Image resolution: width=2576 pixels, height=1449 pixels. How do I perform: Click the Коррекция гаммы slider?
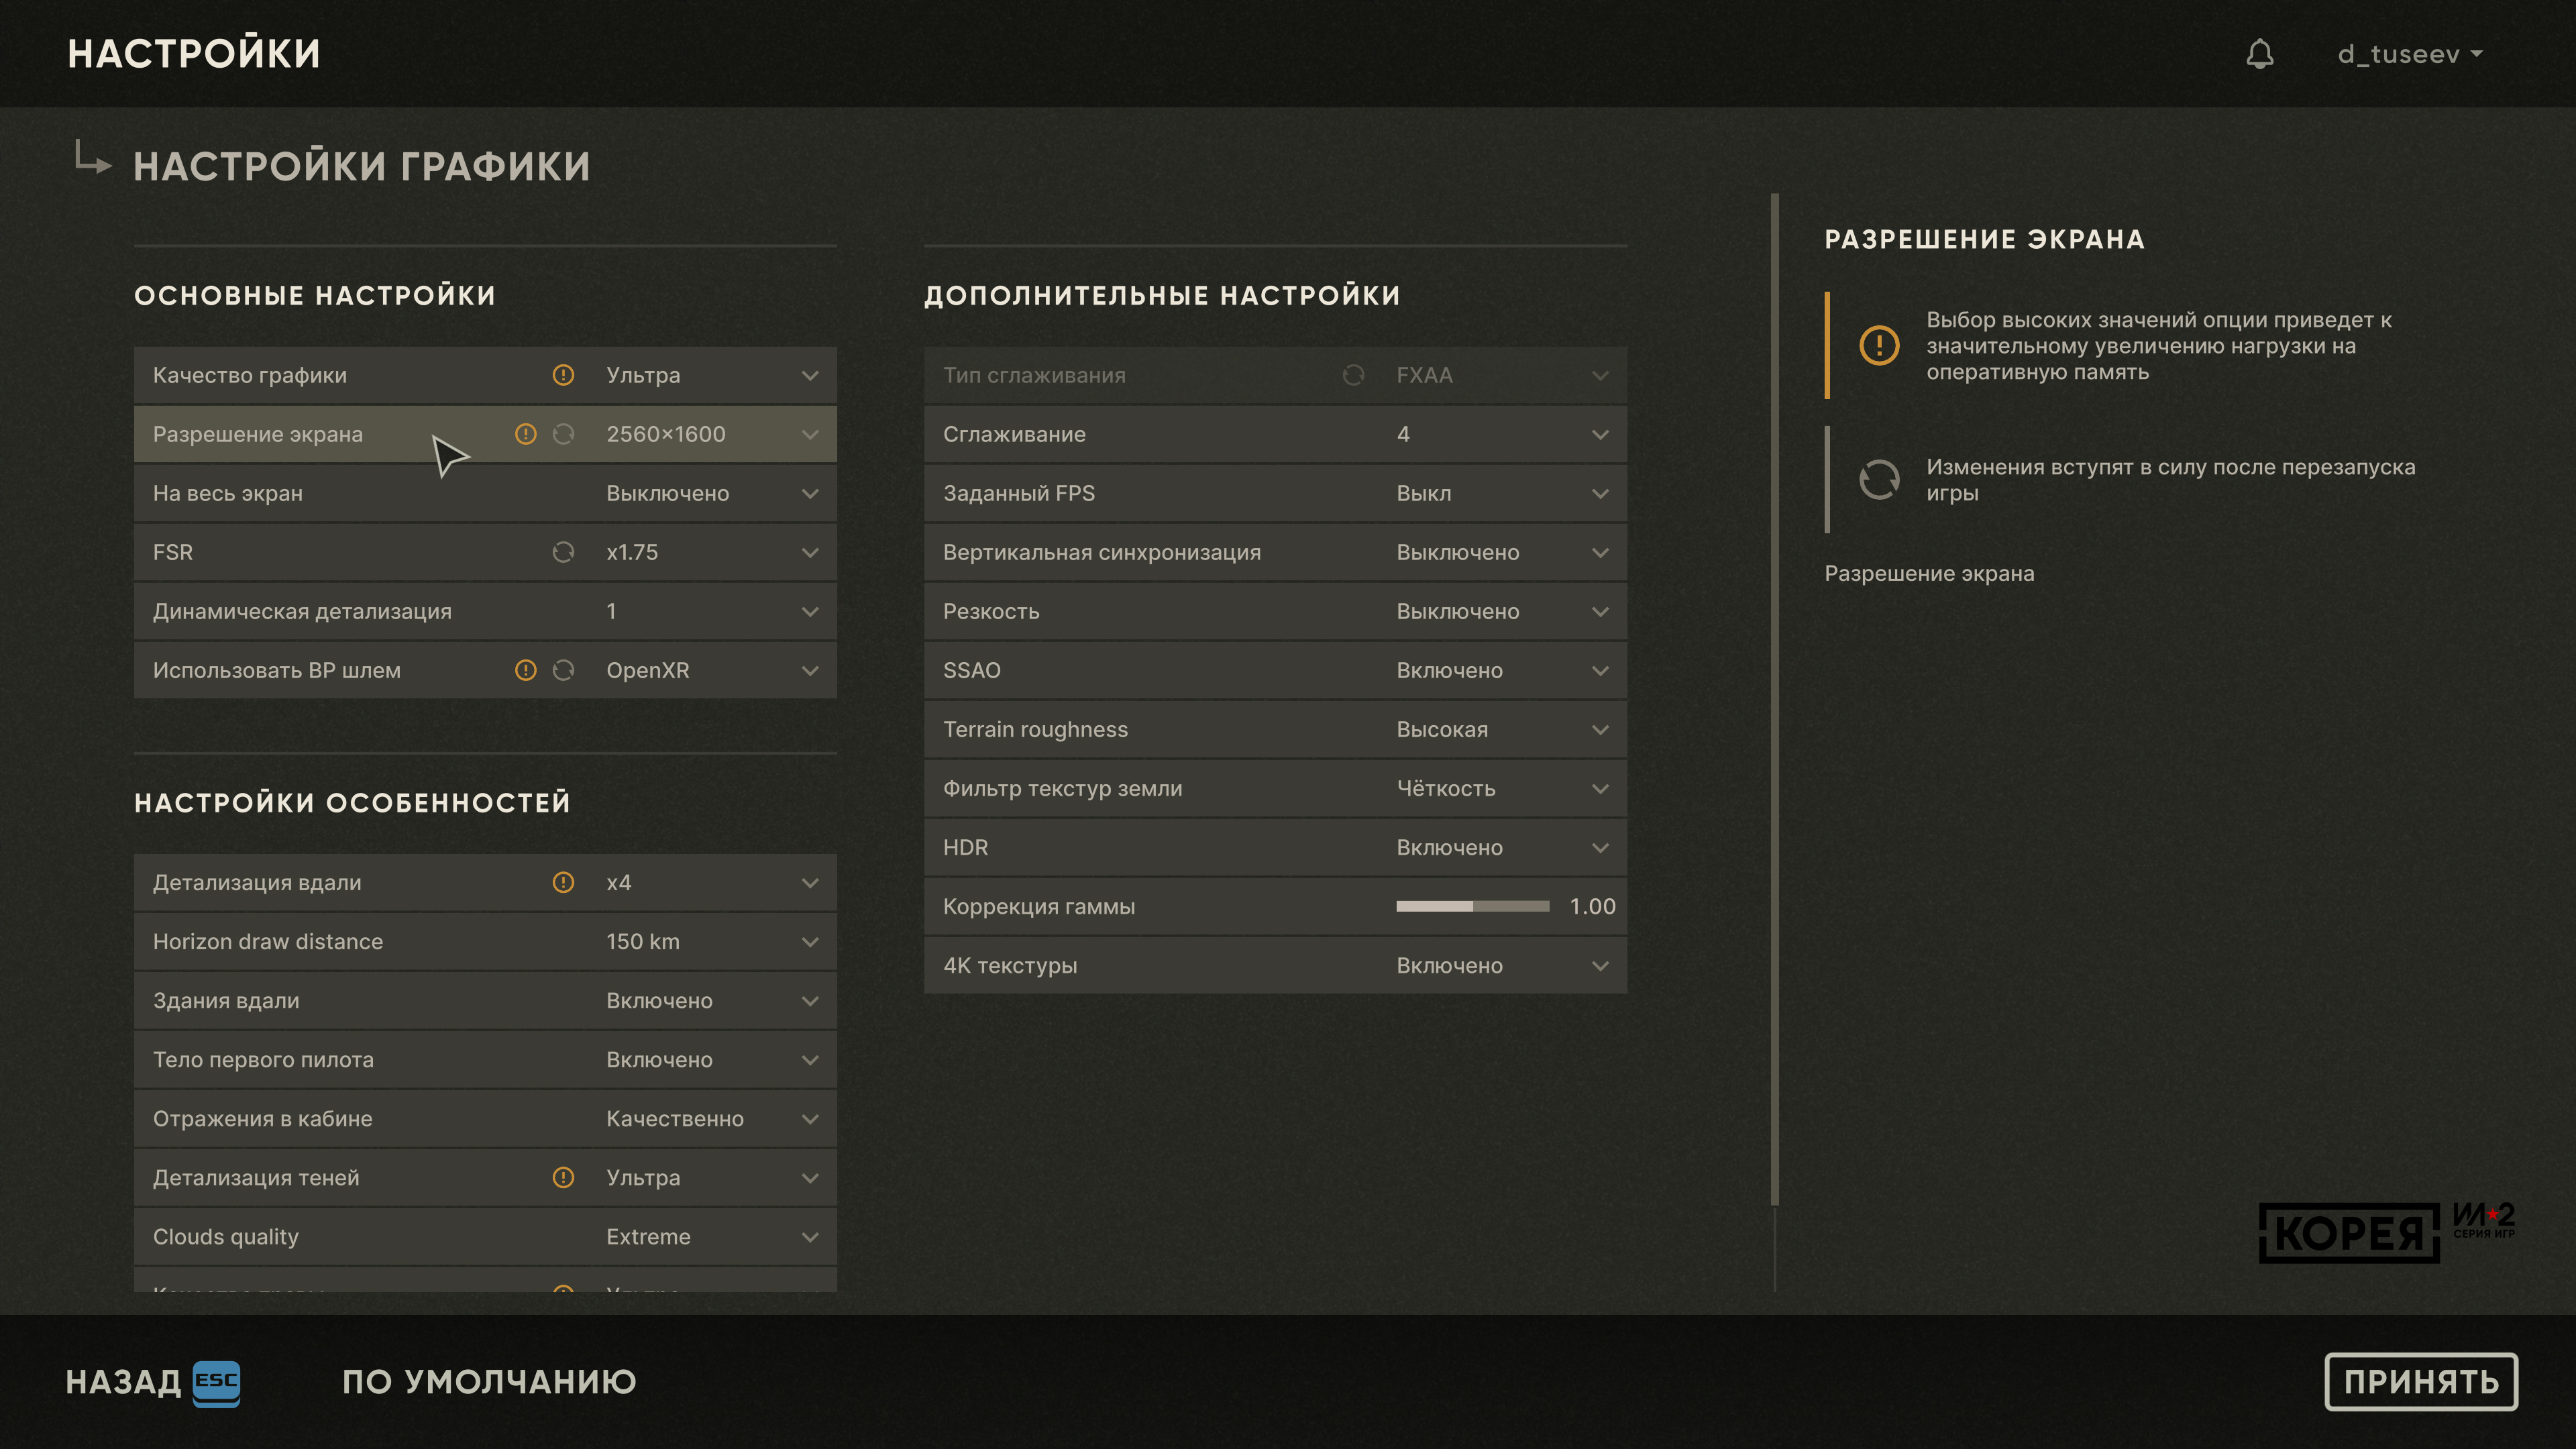tap(1472, 906)
